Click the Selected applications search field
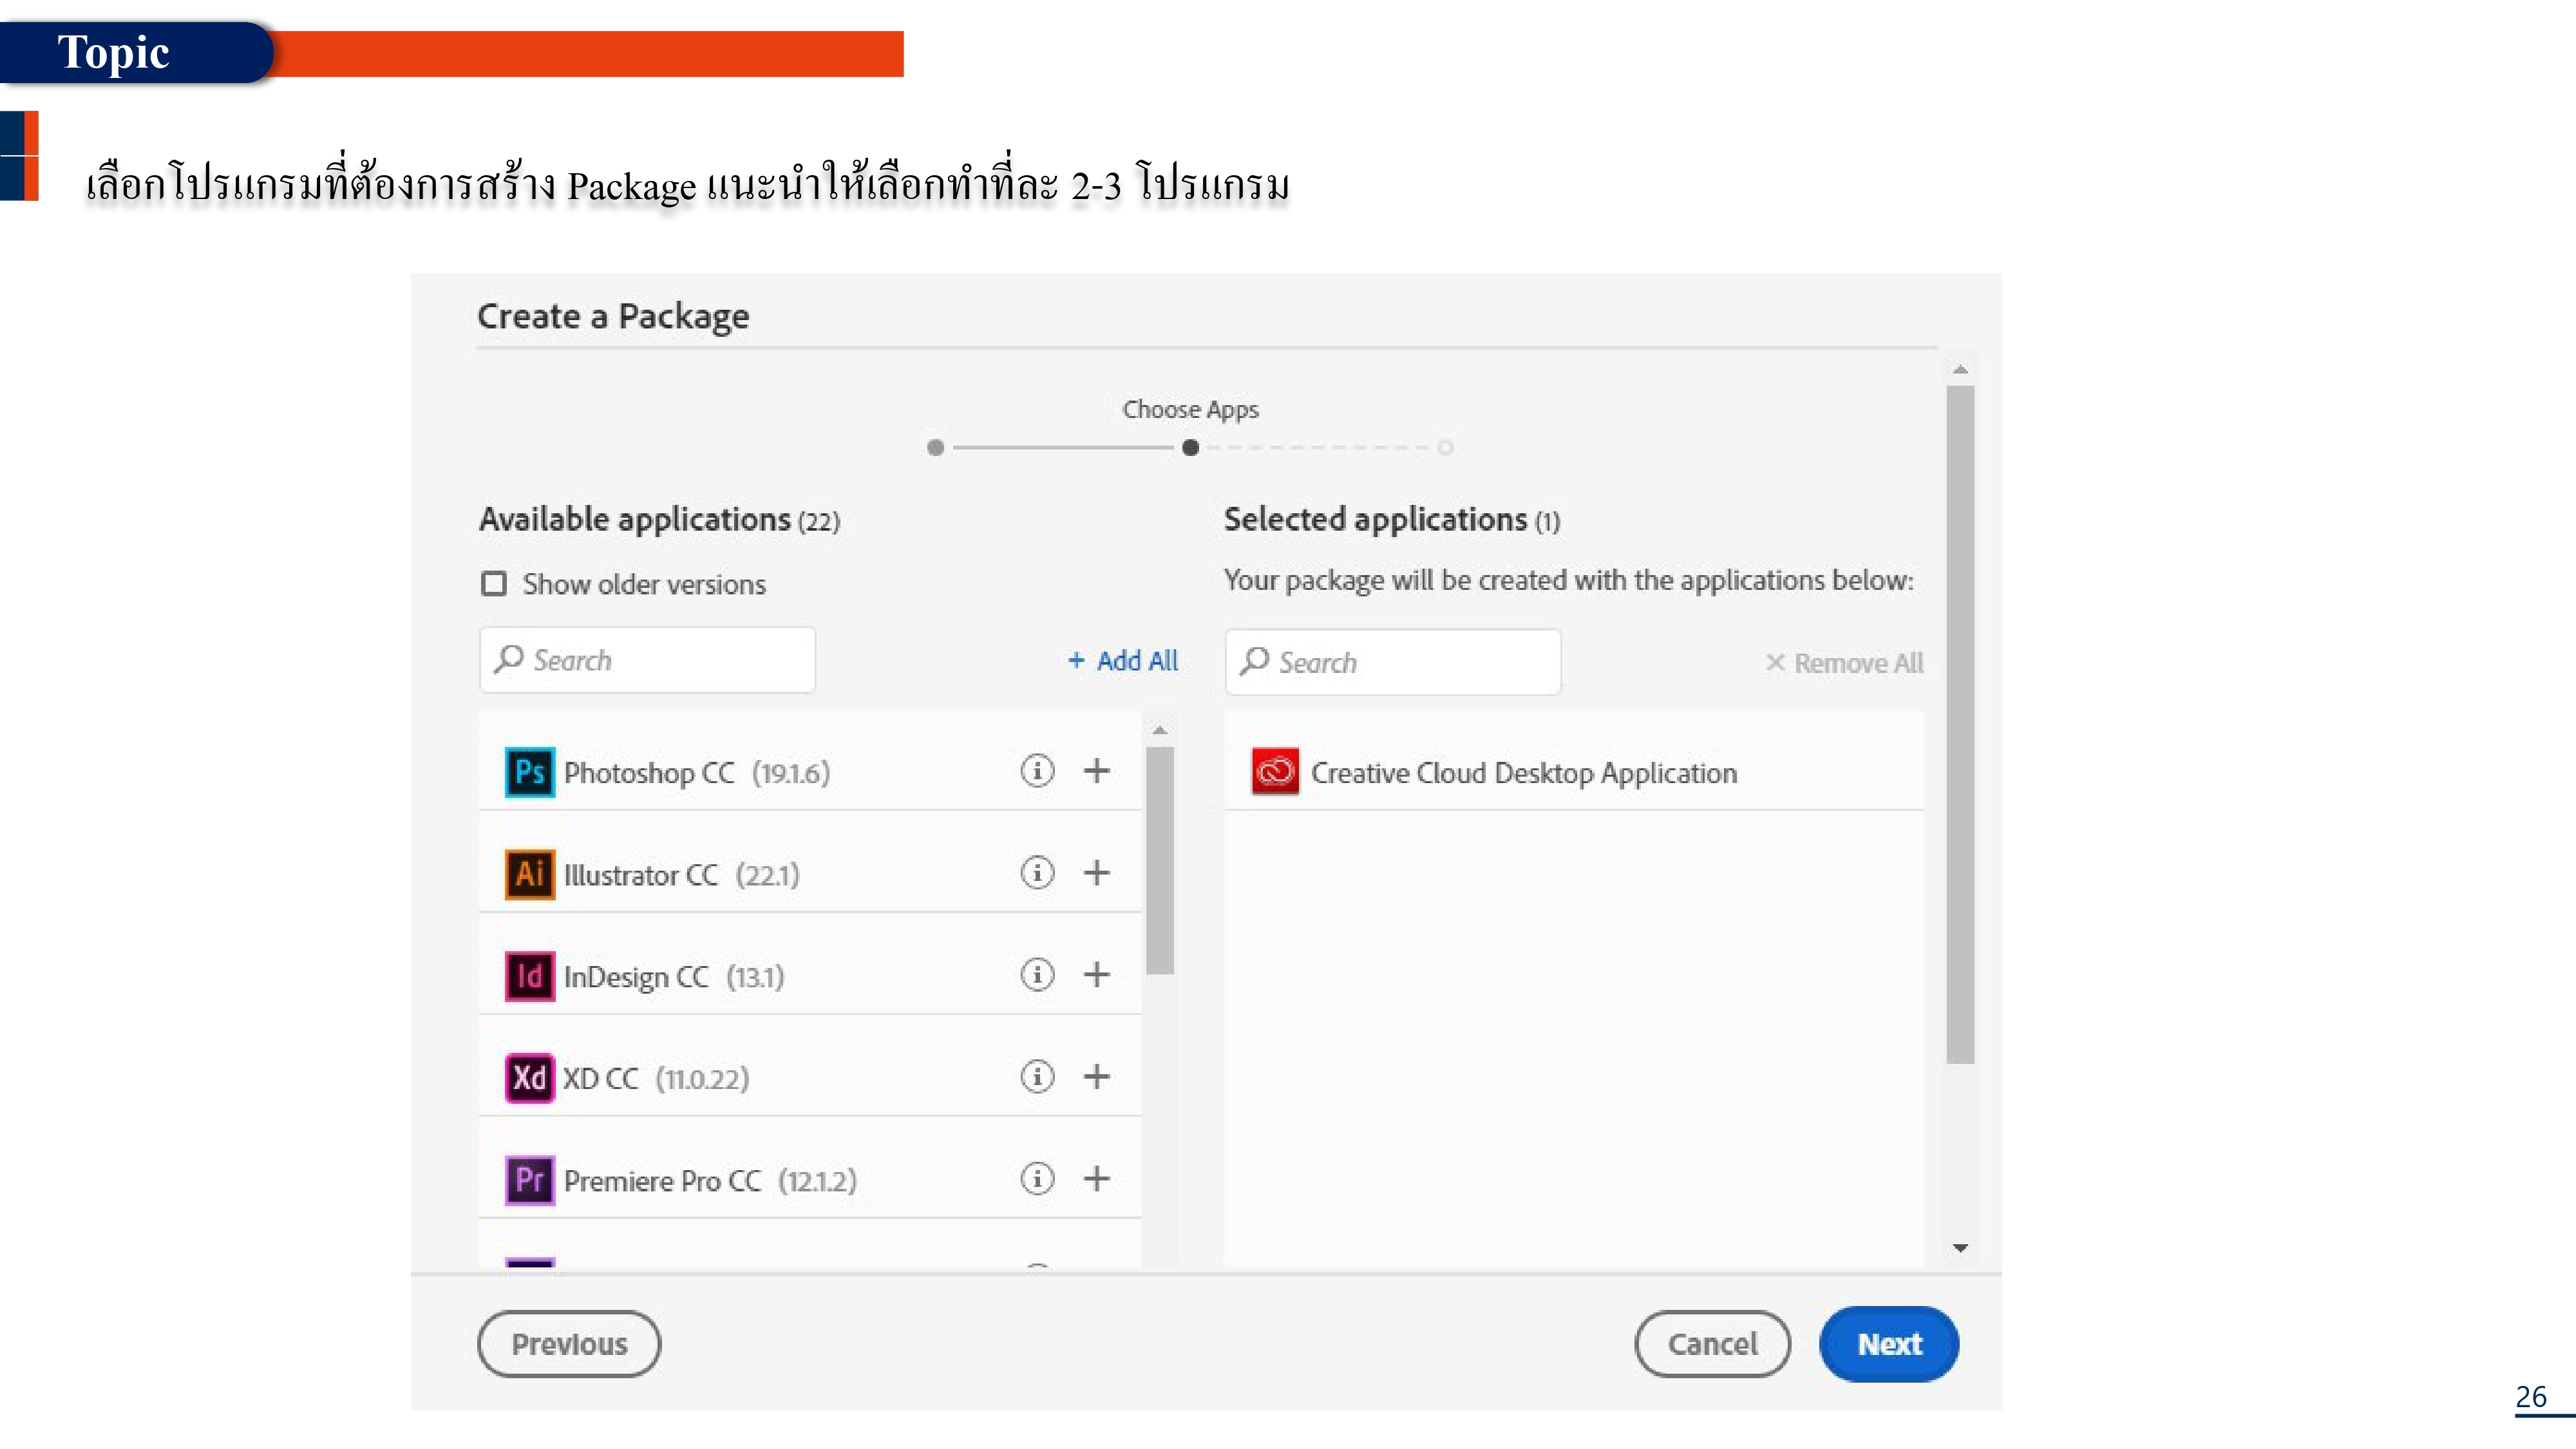2576x1449 pixels. coord(1392,661)
